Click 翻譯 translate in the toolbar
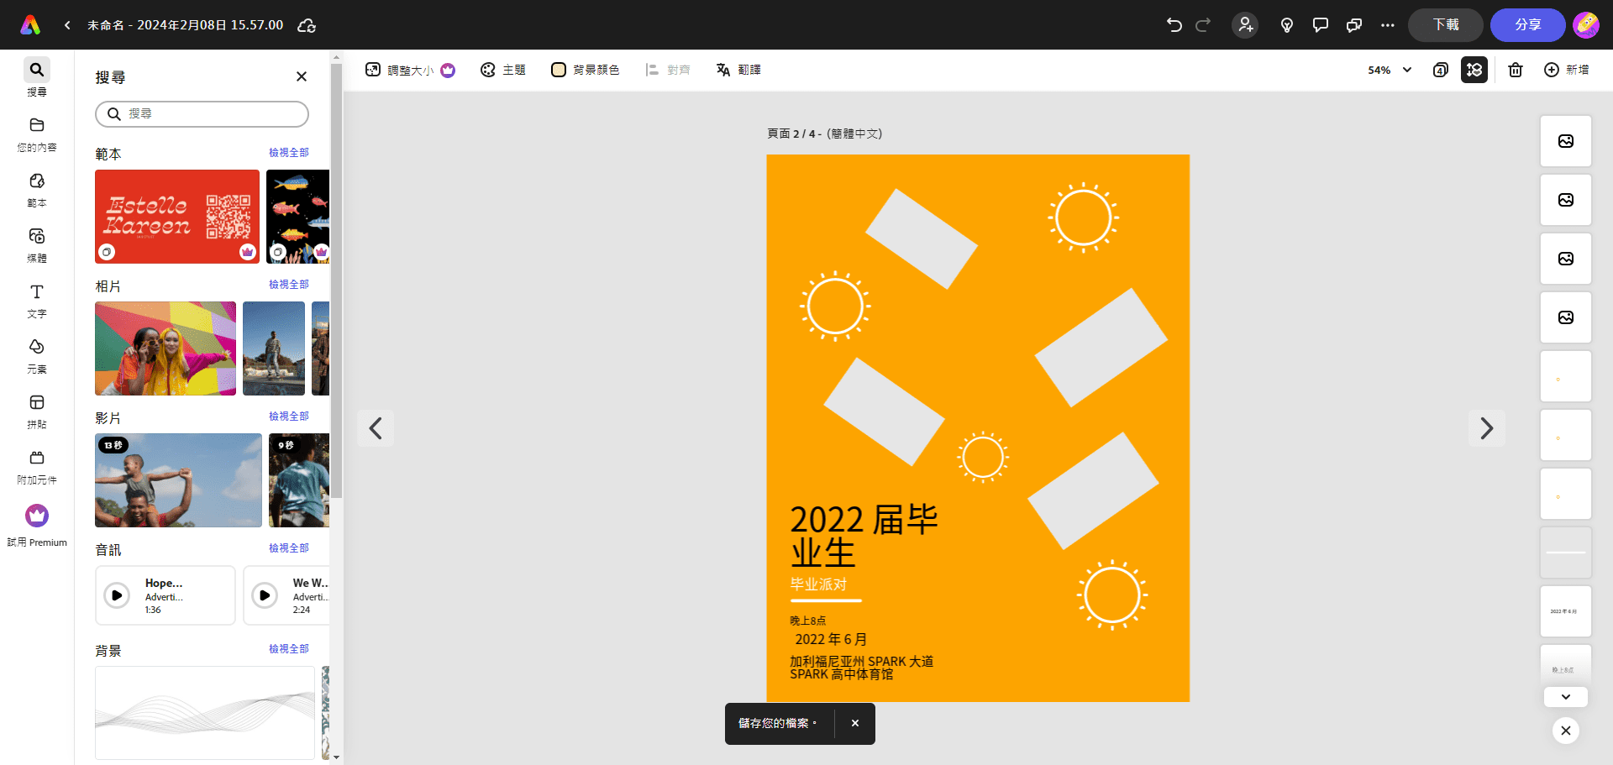 pyautogui.click(x=738, y=71)
